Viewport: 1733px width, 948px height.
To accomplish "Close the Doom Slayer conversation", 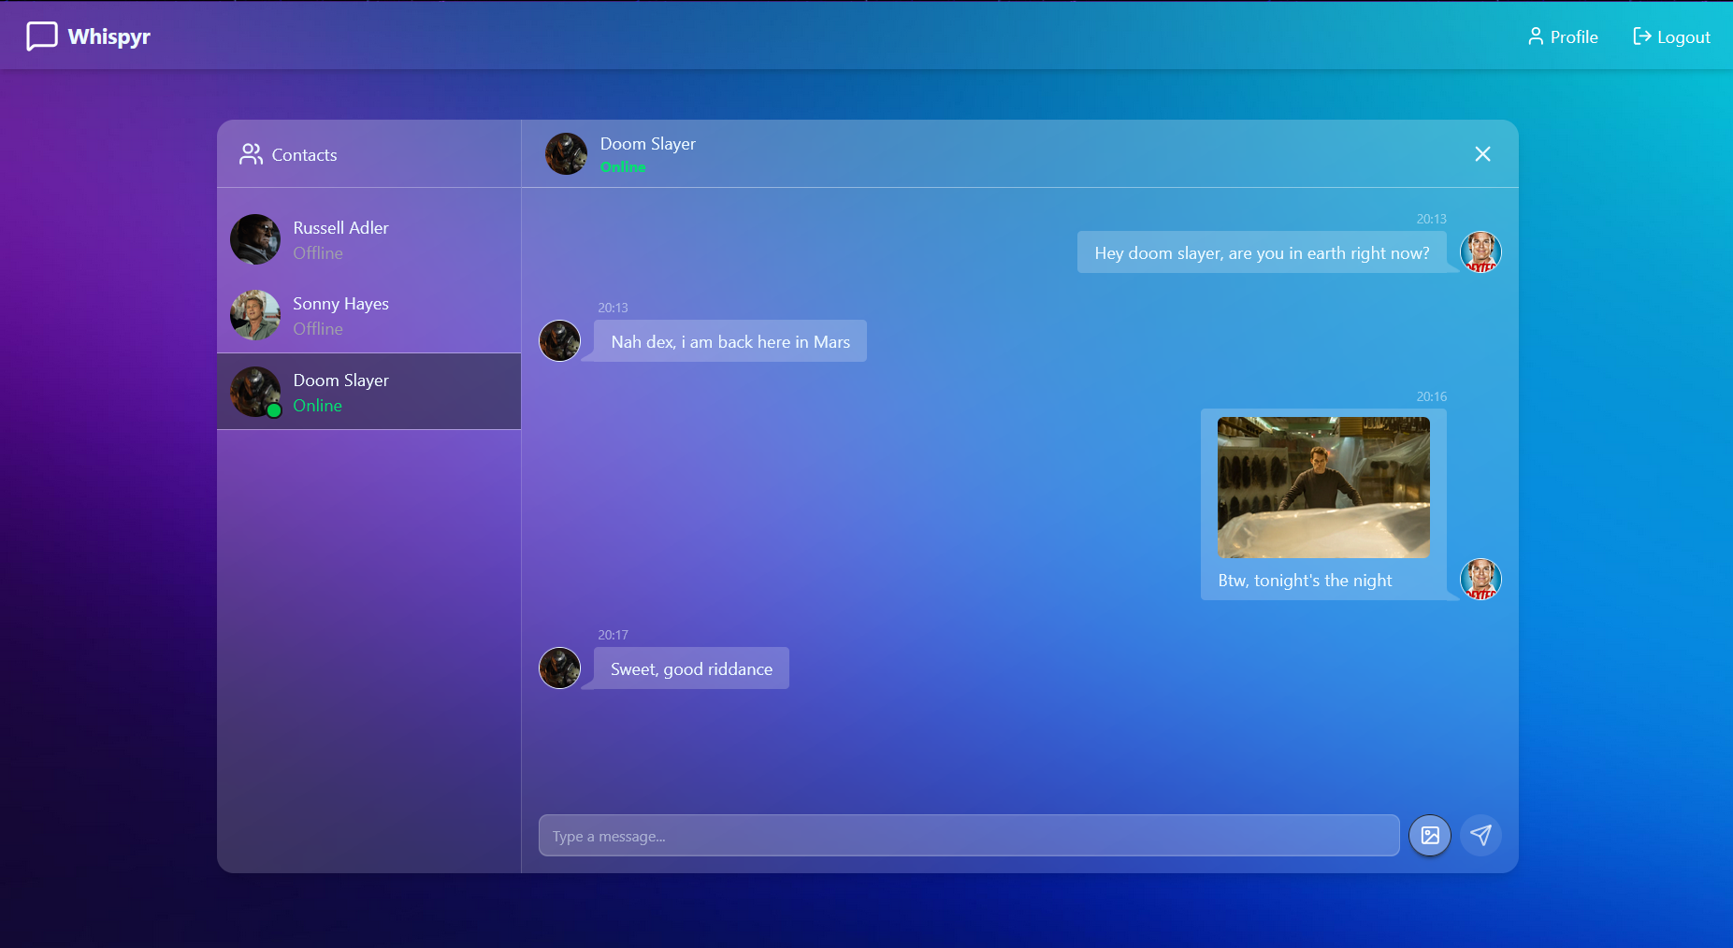I will 1482,154.
